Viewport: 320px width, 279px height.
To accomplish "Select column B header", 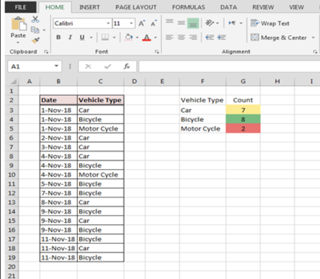I will (x=58, y=81).
